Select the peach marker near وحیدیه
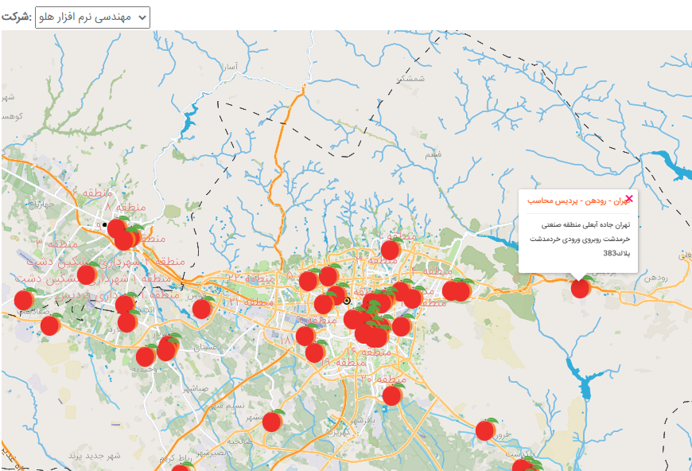The width and height of the screenshot is (692, 471). (x=146, y=356)
